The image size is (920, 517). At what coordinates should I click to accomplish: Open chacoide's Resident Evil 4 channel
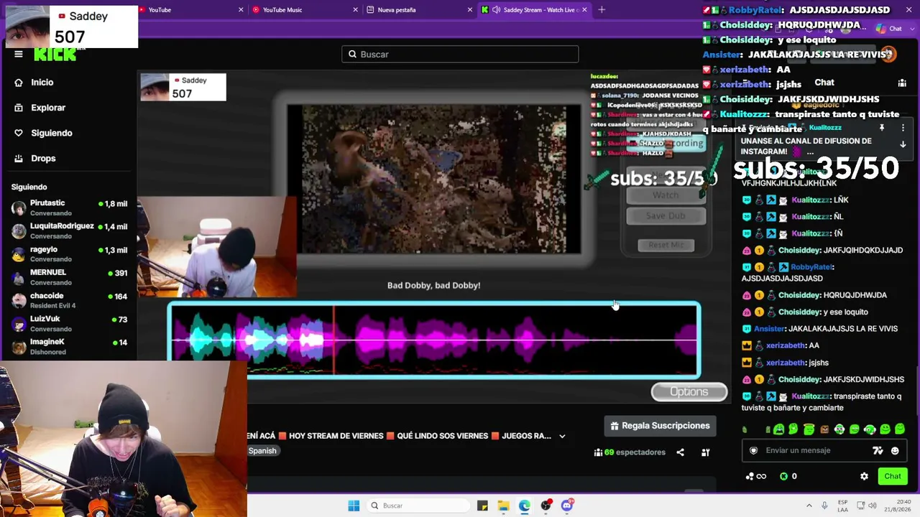[69, 300]
